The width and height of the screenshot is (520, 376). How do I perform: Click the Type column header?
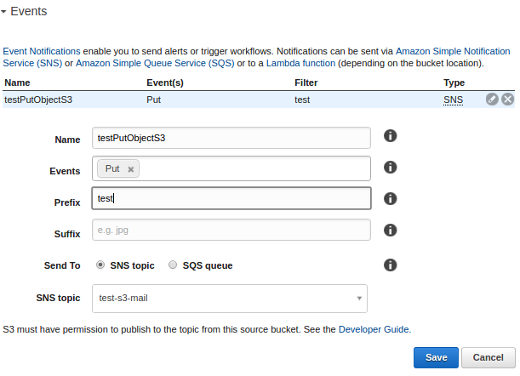point(454,83)
